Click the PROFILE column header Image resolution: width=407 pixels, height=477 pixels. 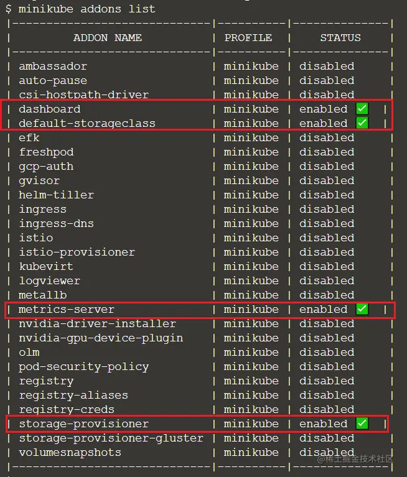248,38
